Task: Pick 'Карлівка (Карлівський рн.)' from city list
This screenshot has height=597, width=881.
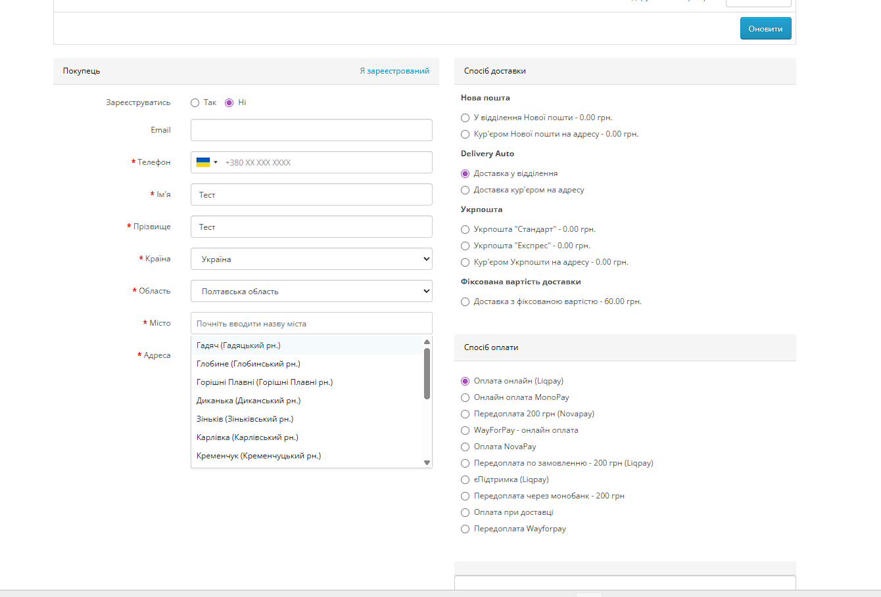Action: [x=307, y=437]
